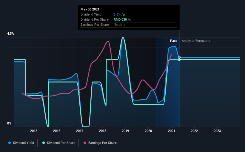Screen dimensions: 245x152
Task: Click the 2016 x-axis label
Action: pos(57,131)
